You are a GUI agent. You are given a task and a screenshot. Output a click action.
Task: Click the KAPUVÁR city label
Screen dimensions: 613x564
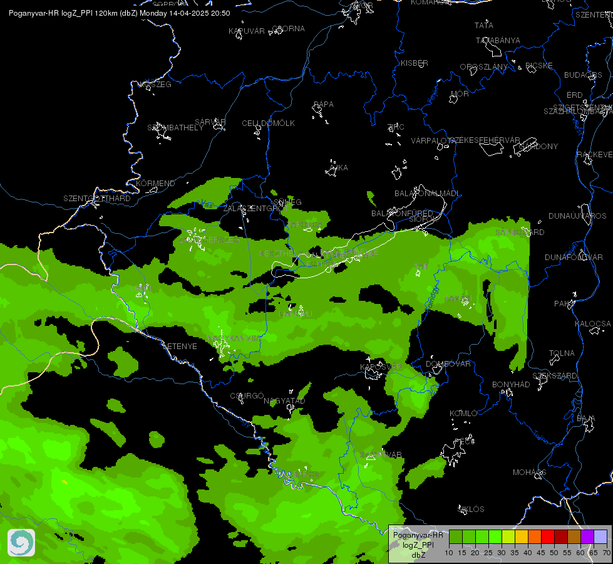point(247,31)
